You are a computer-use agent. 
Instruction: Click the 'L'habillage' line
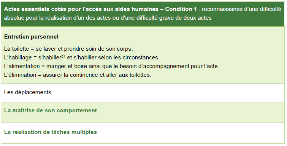82,58
